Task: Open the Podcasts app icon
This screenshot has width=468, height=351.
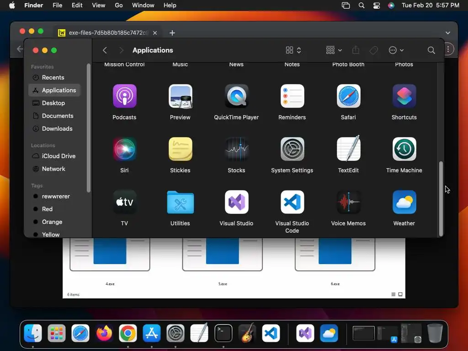Action: (124, 96)
